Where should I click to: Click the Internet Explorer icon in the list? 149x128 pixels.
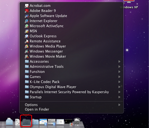(x=27, y=21)
